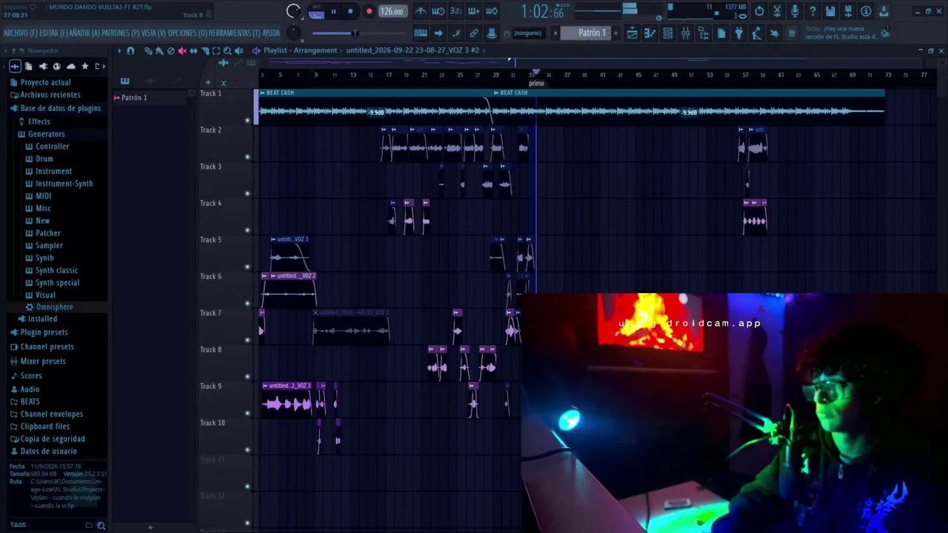Mute Track 1 with its green dot
This screenshot has height=533, width=948.
(x=247, y=120)
